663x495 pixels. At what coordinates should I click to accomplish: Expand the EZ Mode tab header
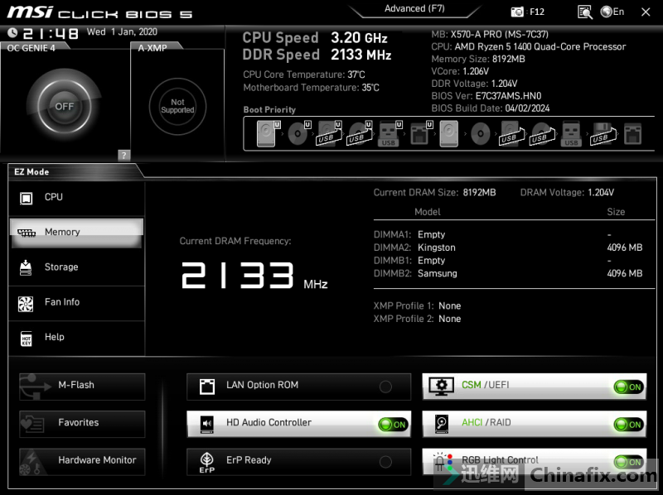(x=33, y=171)
